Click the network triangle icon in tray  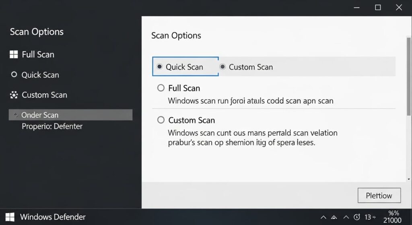[334, 217]
